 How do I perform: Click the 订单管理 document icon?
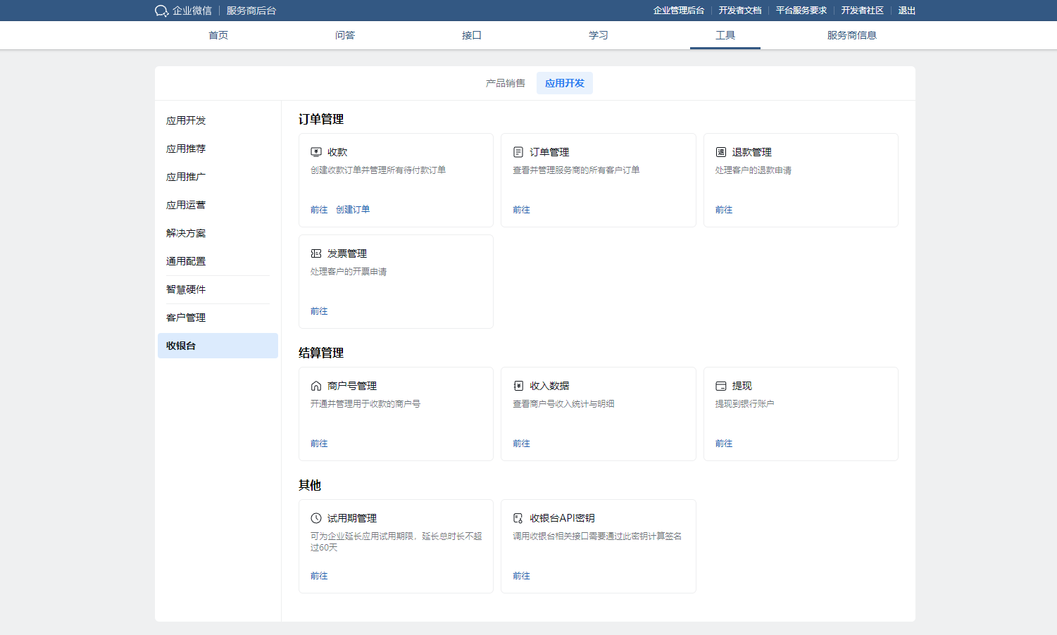518,152
